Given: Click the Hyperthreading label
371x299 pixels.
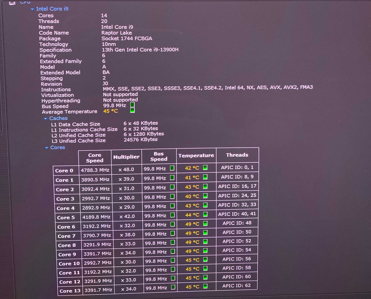Looking at the screenshot, I should (61, 101).
